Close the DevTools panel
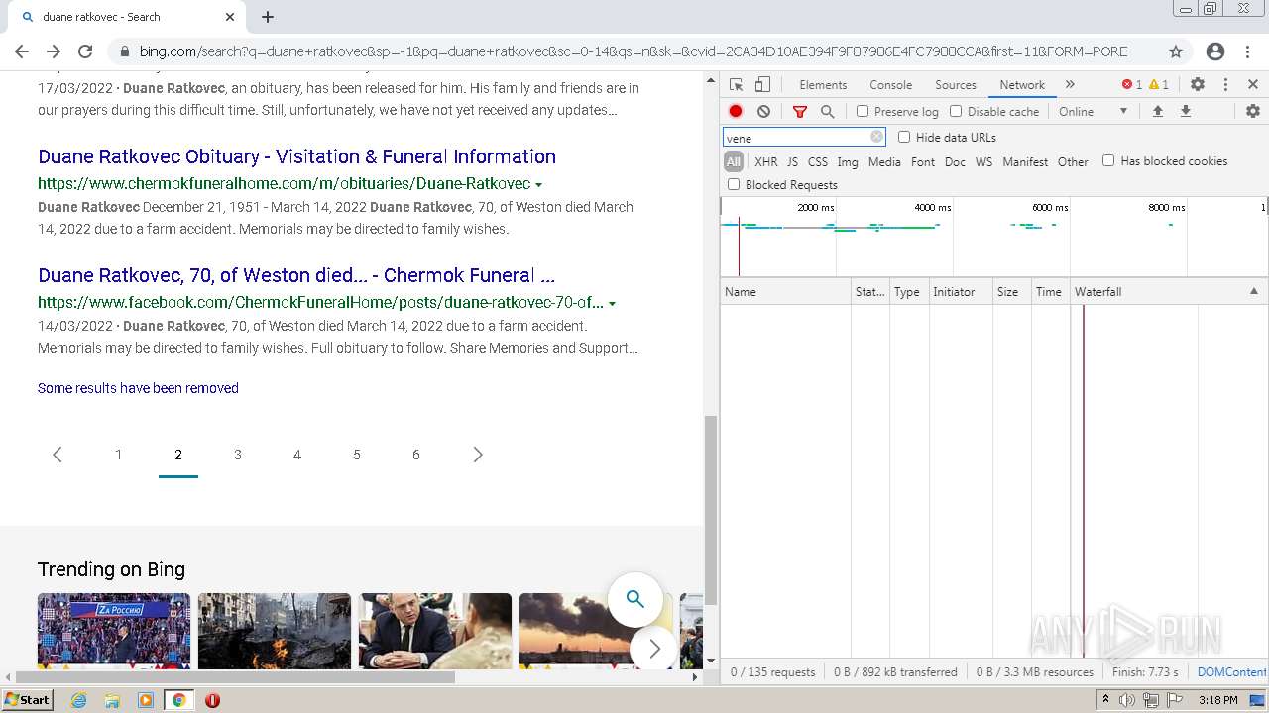Screen dimensions: 1269x713 (1253, 85)
